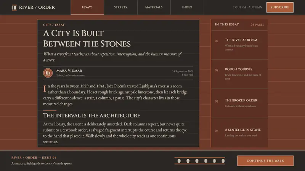Open the Index tab
305x171 pixels.
point(187,7)
